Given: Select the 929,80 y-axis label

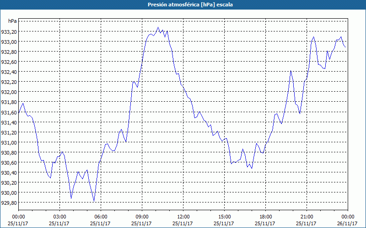Looking at the screenshot, I should click(9, 202).
